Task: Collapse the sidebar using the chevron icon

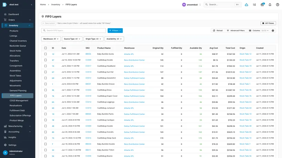Action: pos(32,5)
